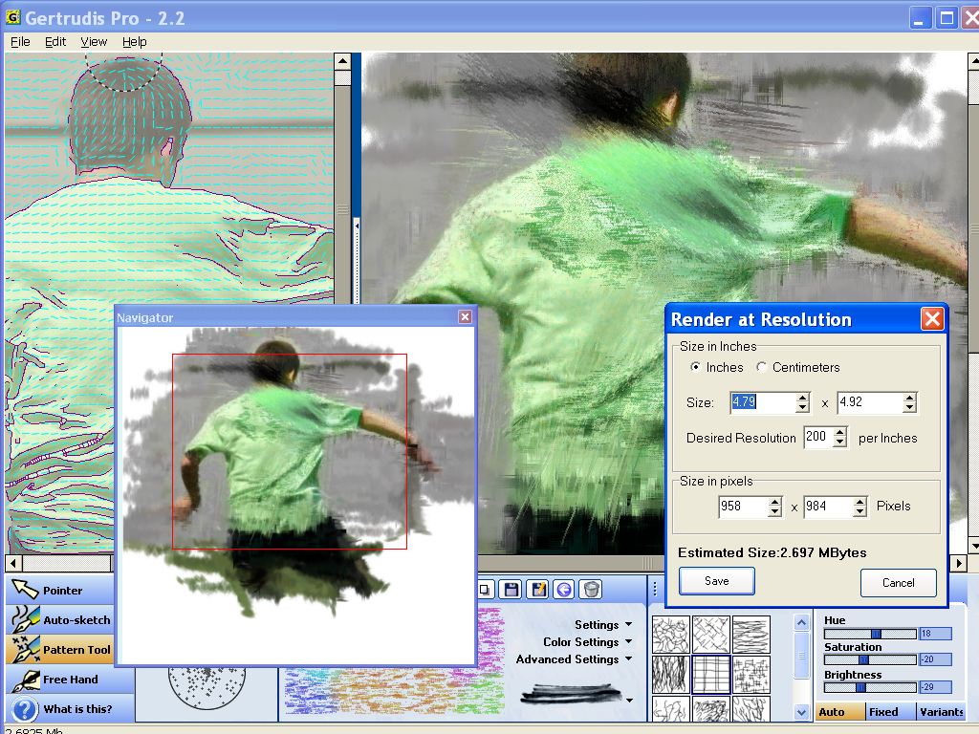979x734 pixels.
Task: Expand the Settings dropdown
Action: point(603,625)
